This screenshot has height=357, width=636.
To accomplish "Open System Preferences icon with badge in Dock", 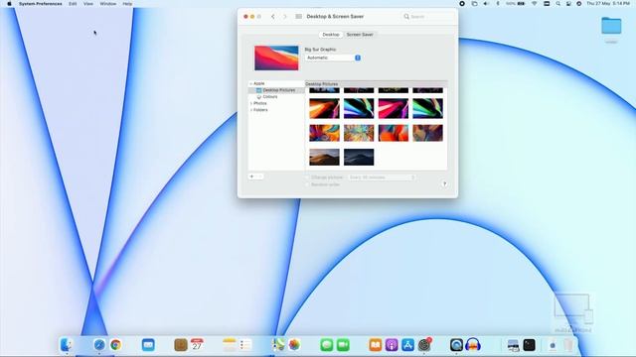I will click(424, 345).
